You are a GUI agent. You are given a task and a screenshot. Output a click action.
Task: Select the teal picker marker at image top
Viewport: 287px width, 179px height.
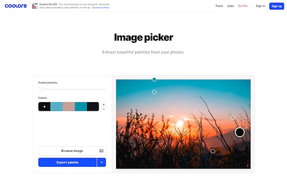click(x=154, y=79)
